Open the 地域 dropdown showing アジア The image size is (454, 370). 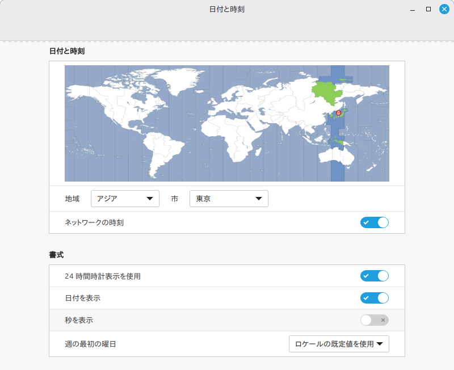[125, 199]
